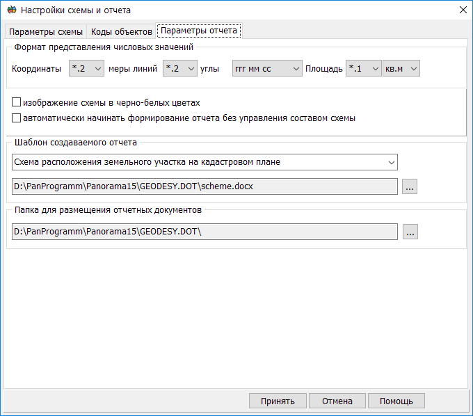Click the scheme.docx template path field
The height and width of the screenshot is (416, 473).
205,186
